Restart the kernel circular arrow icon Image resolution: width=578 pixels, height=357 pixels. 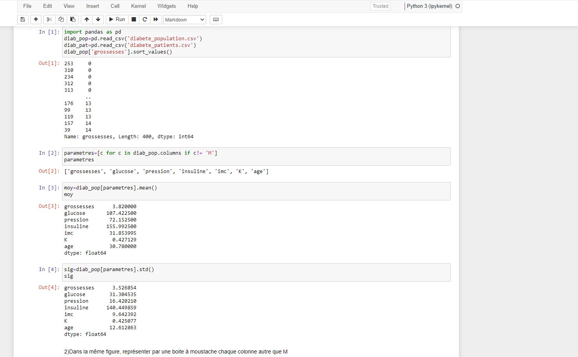click(145, 20)
